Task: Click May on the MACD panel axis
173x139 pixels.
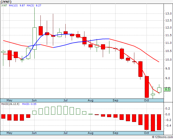Action: pyautogui.click(x=9, y=133)
